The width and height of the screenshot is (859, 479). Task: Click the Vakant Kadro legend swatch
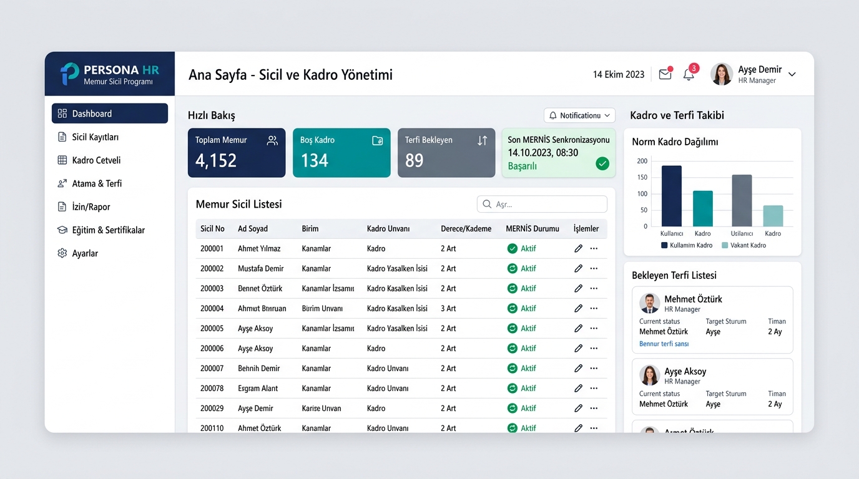(725, 245)
